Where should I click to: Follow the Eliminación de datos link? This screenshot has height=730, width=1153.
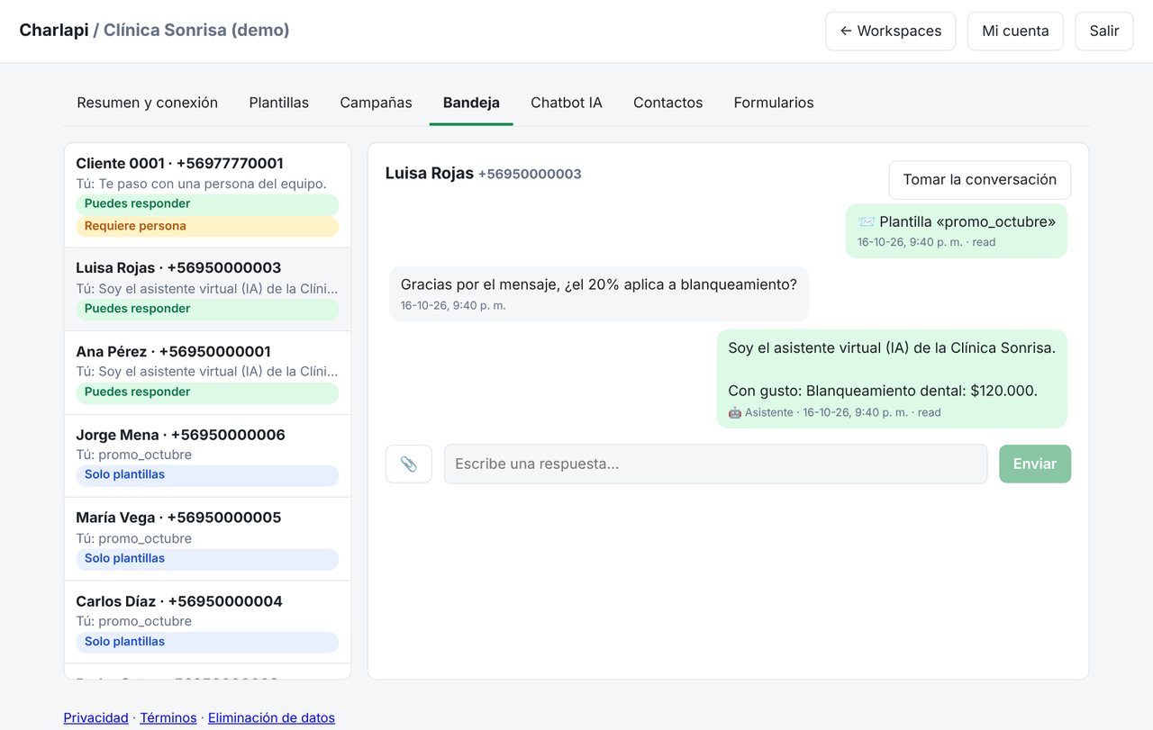point(271,717)
